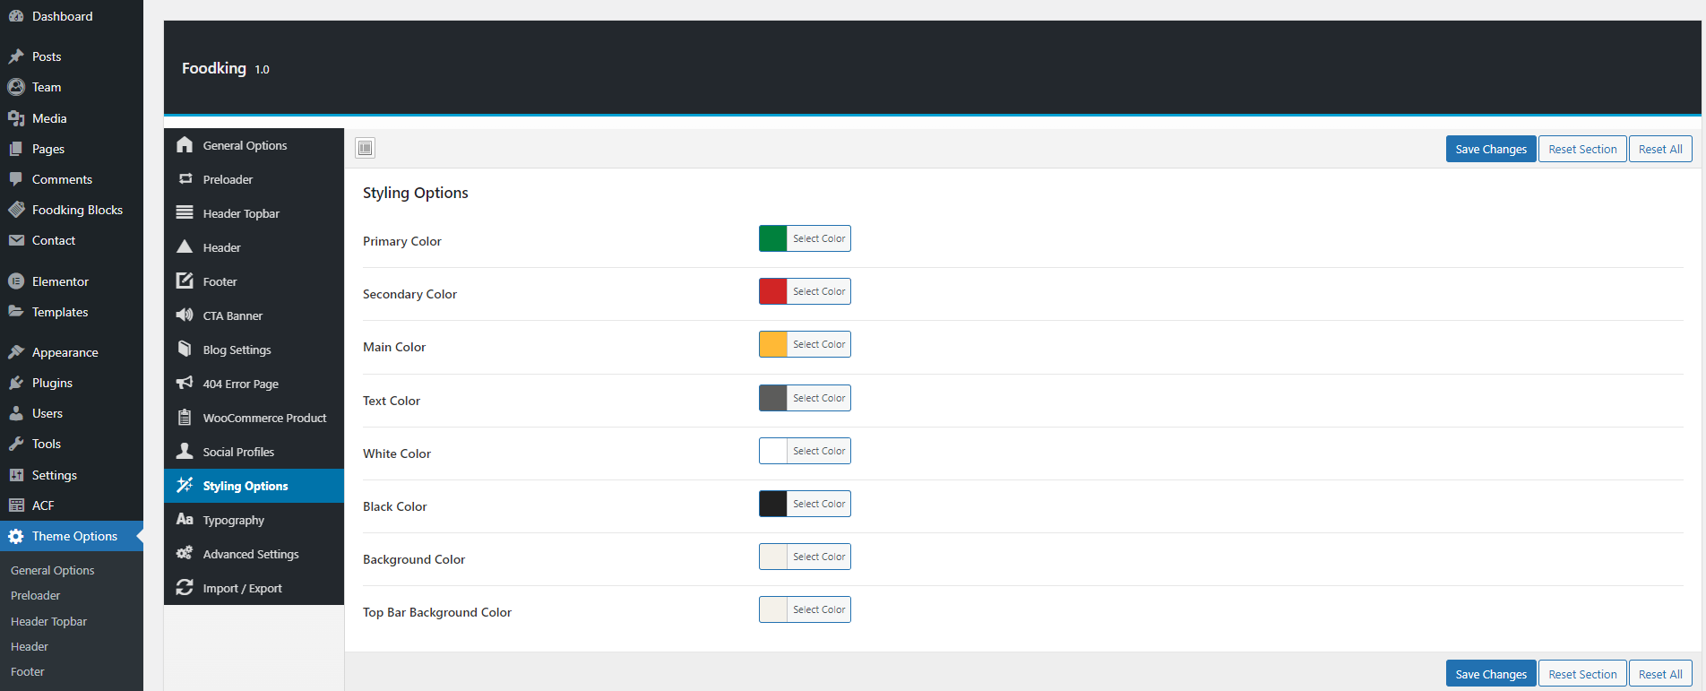Image resolution: width=1706 pixels, height=691 pixels.
Task: Click the bottom Reset Section button
Action: pyautogui.click(x=1582, y=674)
